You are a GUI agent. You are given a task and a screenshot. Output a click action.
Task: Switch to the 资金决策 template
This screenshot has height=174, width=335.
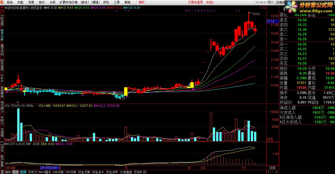[x=84, y=172]
